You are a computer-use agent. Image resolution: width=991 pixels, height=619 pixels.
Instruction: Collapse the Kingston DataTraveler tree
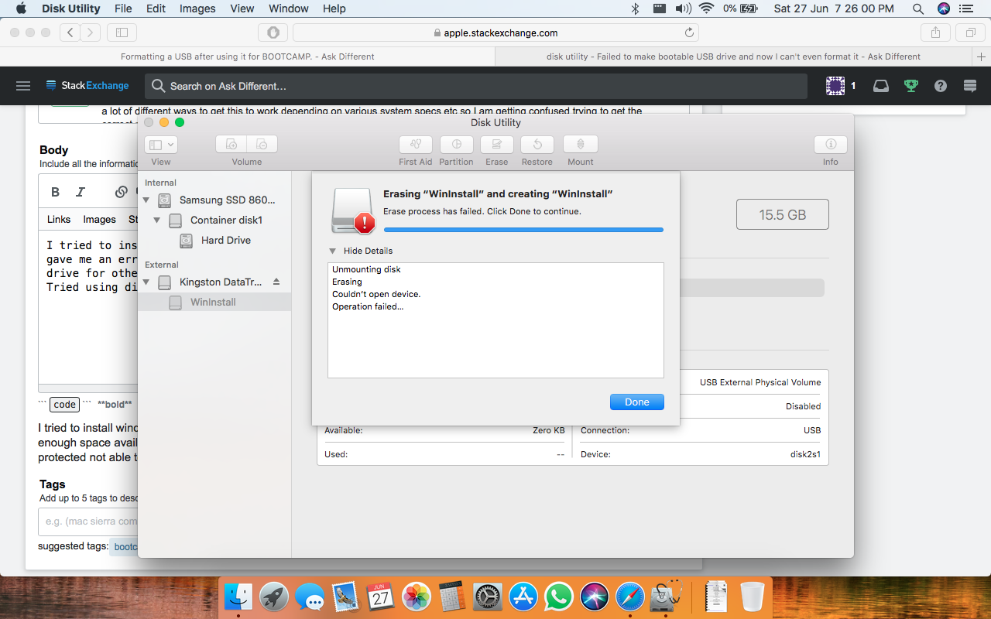(146, 282)
